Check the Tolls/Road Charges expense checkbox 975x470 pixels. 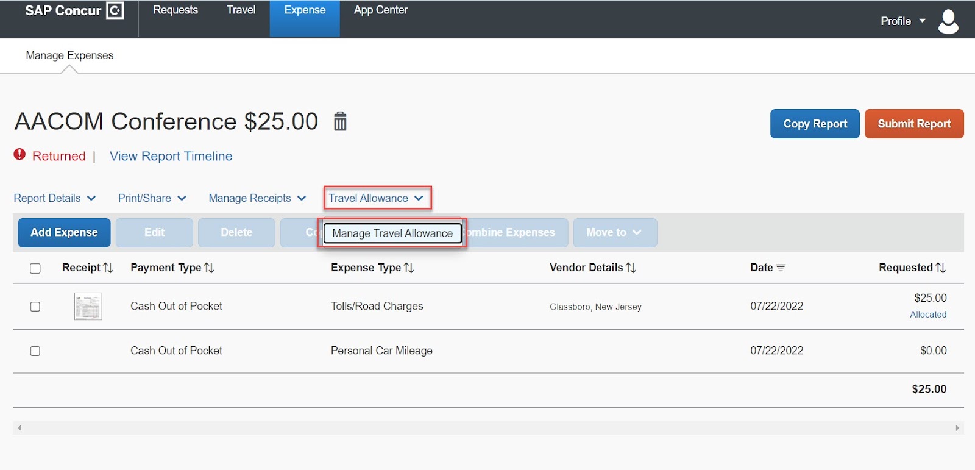(35, 307)
